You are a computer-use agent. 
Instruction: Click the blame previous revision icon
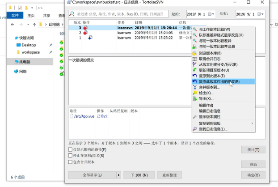(x=195, y=47)
